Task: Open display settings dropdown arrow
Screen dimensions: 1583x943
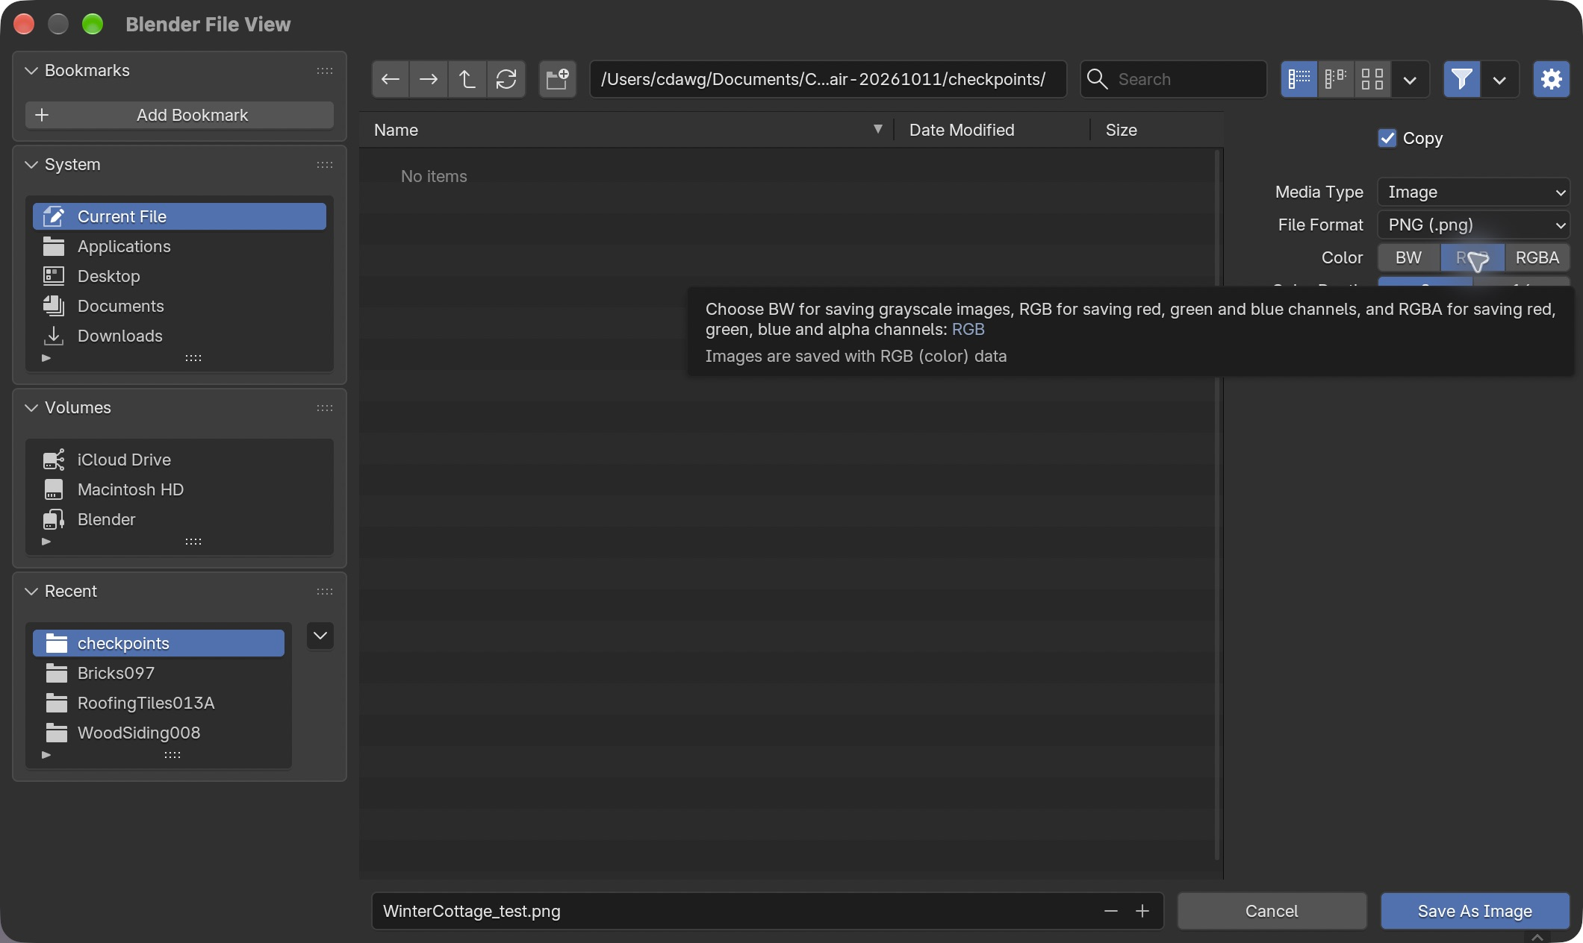Action: (x=1410, y=79)
